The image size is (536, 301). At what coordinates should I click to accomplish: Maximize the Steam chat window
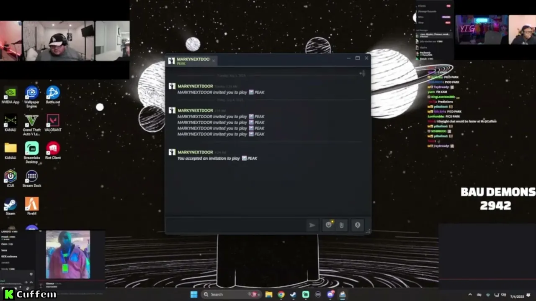click(358, 58)
